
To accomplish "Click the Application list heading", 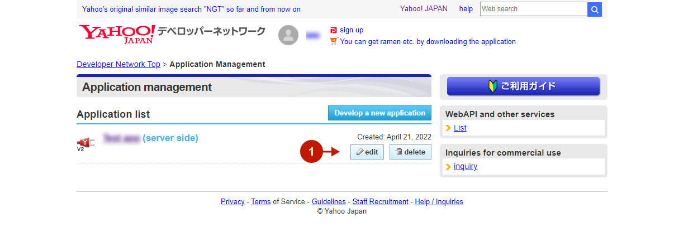I will tap(113, 114).
